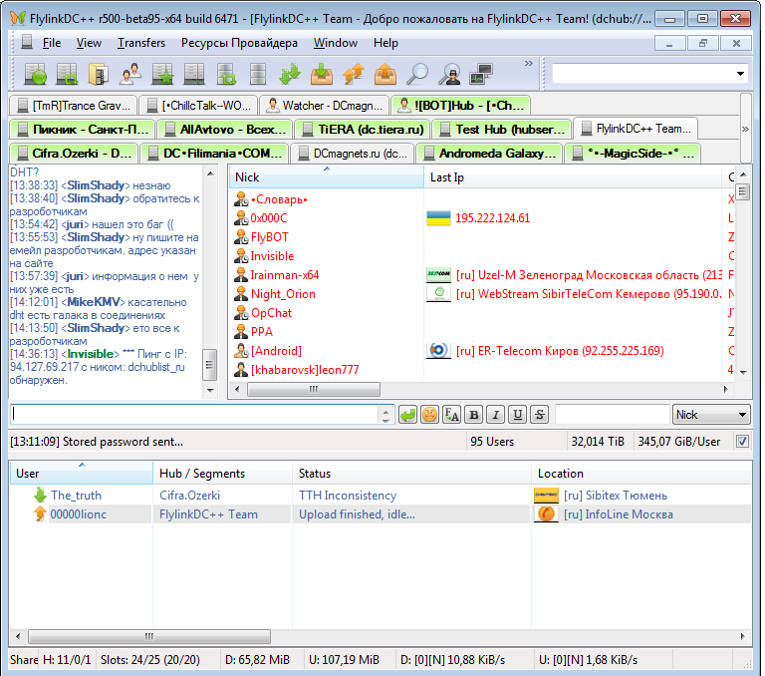Open the Nick filter dropdown
The height and width of the screenshot is (676, 765).
point(711,415)
